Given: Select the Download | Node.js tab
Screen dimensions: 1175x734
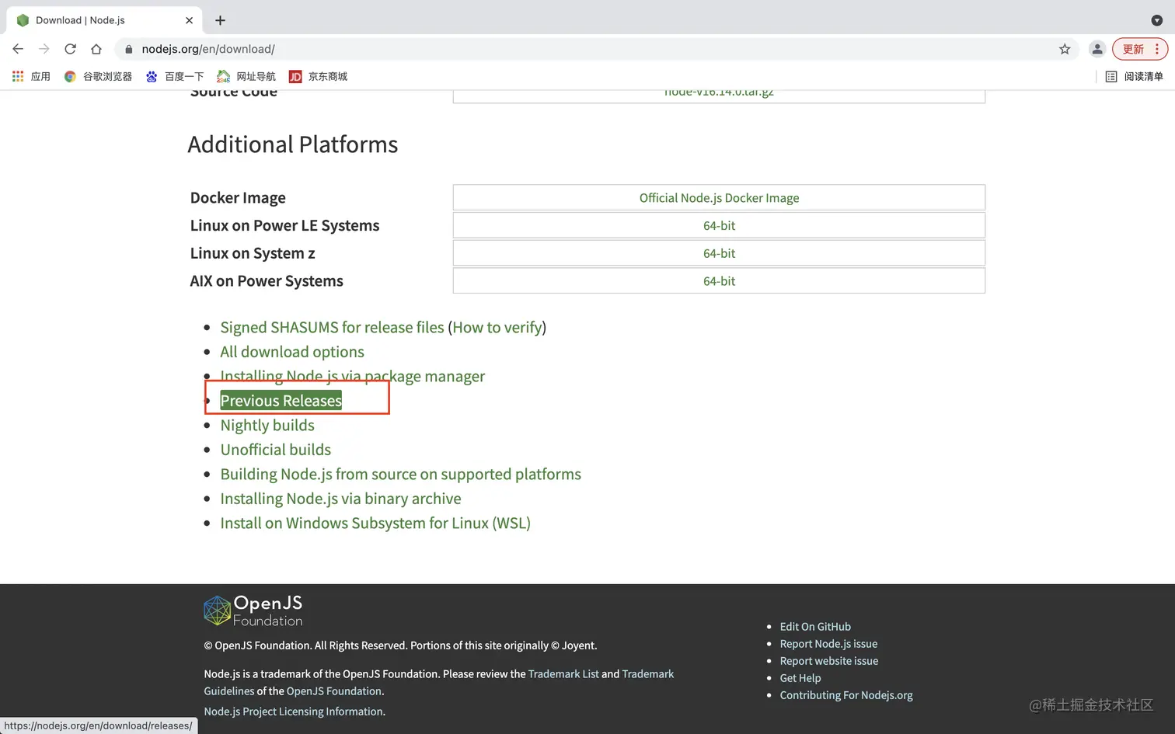Looking at the screenshot, I should 93,20.
